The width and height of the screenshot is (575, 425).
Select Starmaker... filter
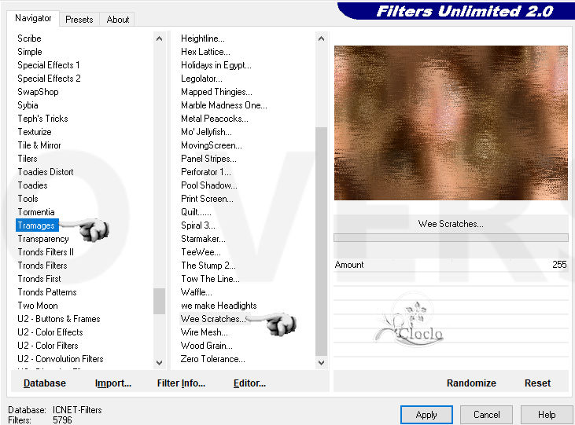click(x=203, y=239)
